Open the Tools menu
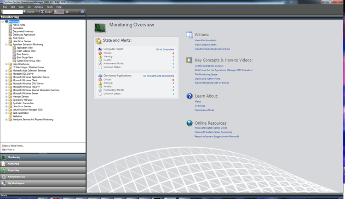The image size is (345, 199). pyautogui.click(x=50, y=7)
